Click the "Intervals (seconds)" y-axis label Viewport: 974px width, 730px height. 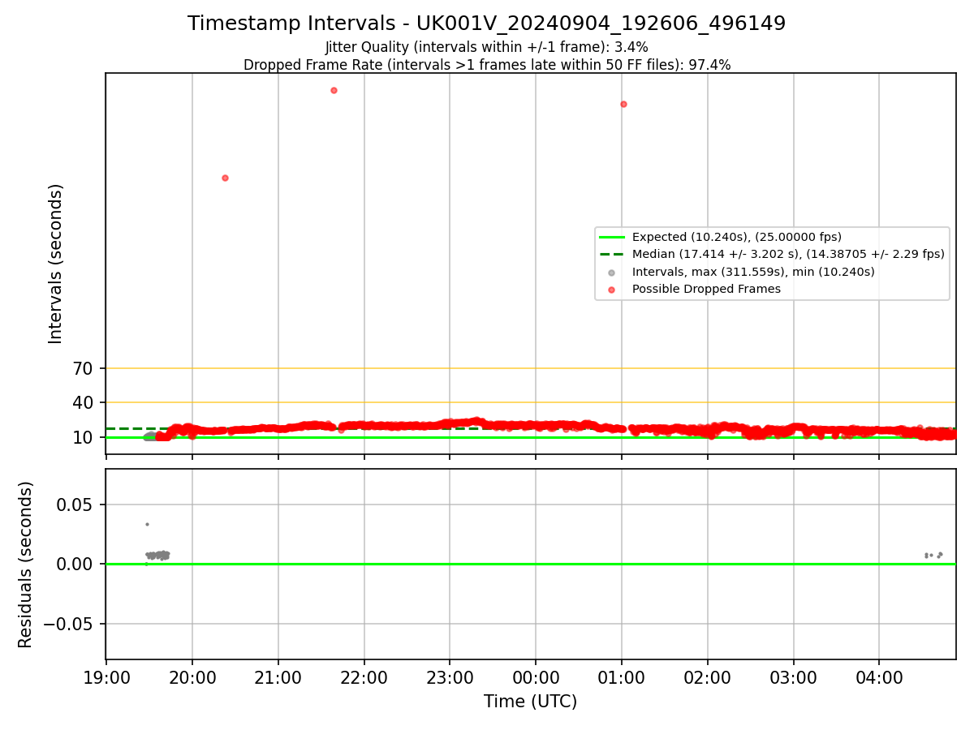click(x=55, y=264)
